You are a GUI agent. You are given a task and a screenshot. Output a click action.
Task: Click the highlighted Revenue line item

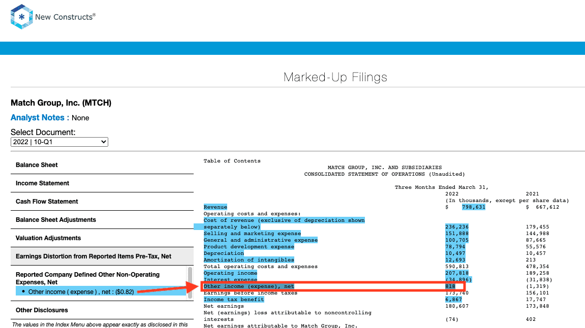(x=215, y=207)
